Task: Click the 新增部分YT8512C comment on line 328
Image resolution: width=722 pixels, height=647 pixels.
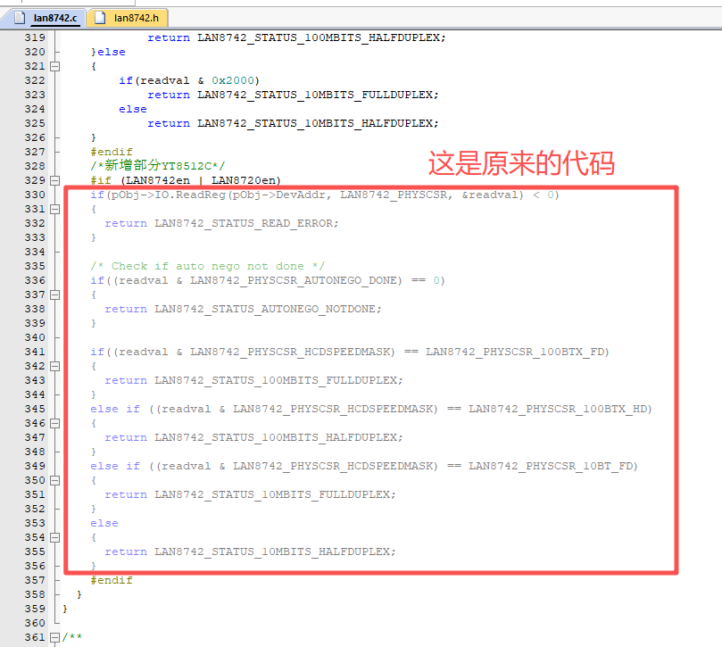Action: [x=158, y=166]
